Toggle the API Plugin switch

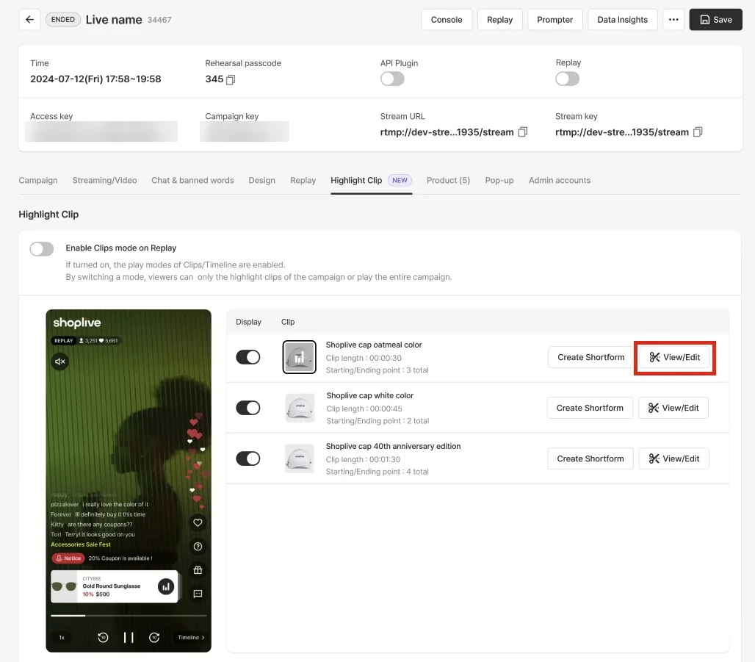click(392, 79)
